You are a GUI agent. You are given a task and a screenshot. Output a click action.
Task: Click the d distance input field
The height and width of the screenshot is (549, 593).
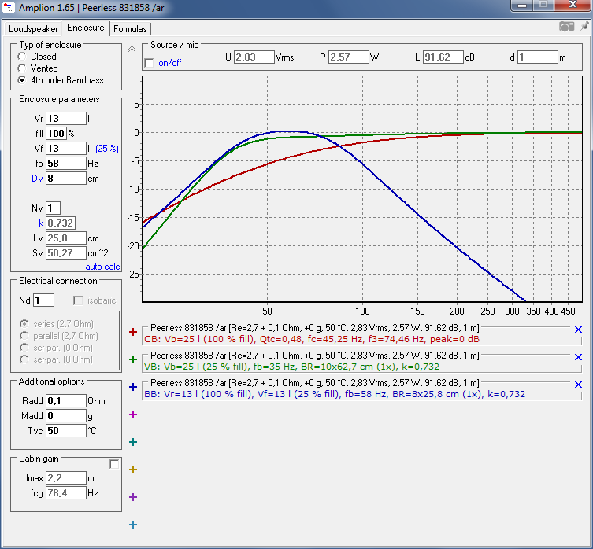[537, 57]
